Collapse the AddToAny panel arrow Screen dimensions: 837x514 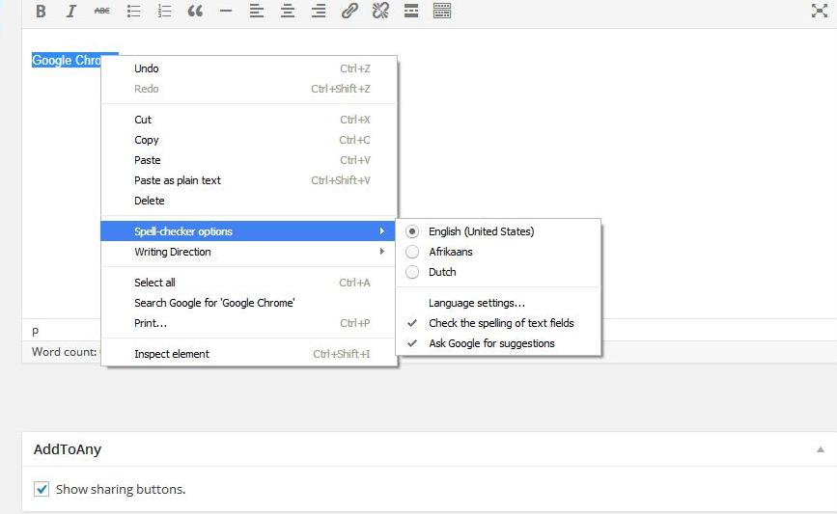point(821,449)
